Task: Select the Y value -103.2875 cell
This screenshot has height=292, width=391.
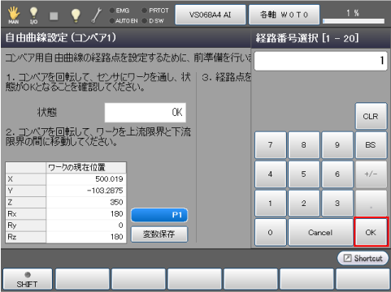Action: pos(86,191)
